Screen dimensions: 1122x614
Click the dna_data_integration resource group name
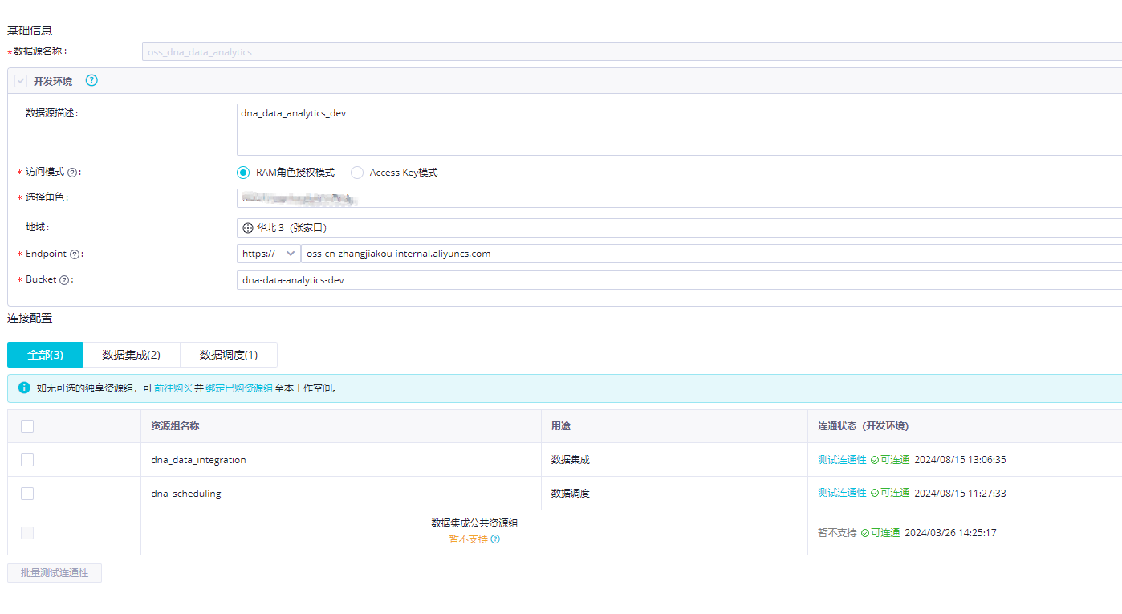(198, 460)
